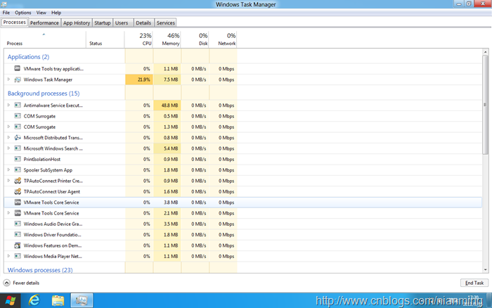Sort by the Process column header
This screenshot has height=308, width=492.
click(x=44, y=39)
